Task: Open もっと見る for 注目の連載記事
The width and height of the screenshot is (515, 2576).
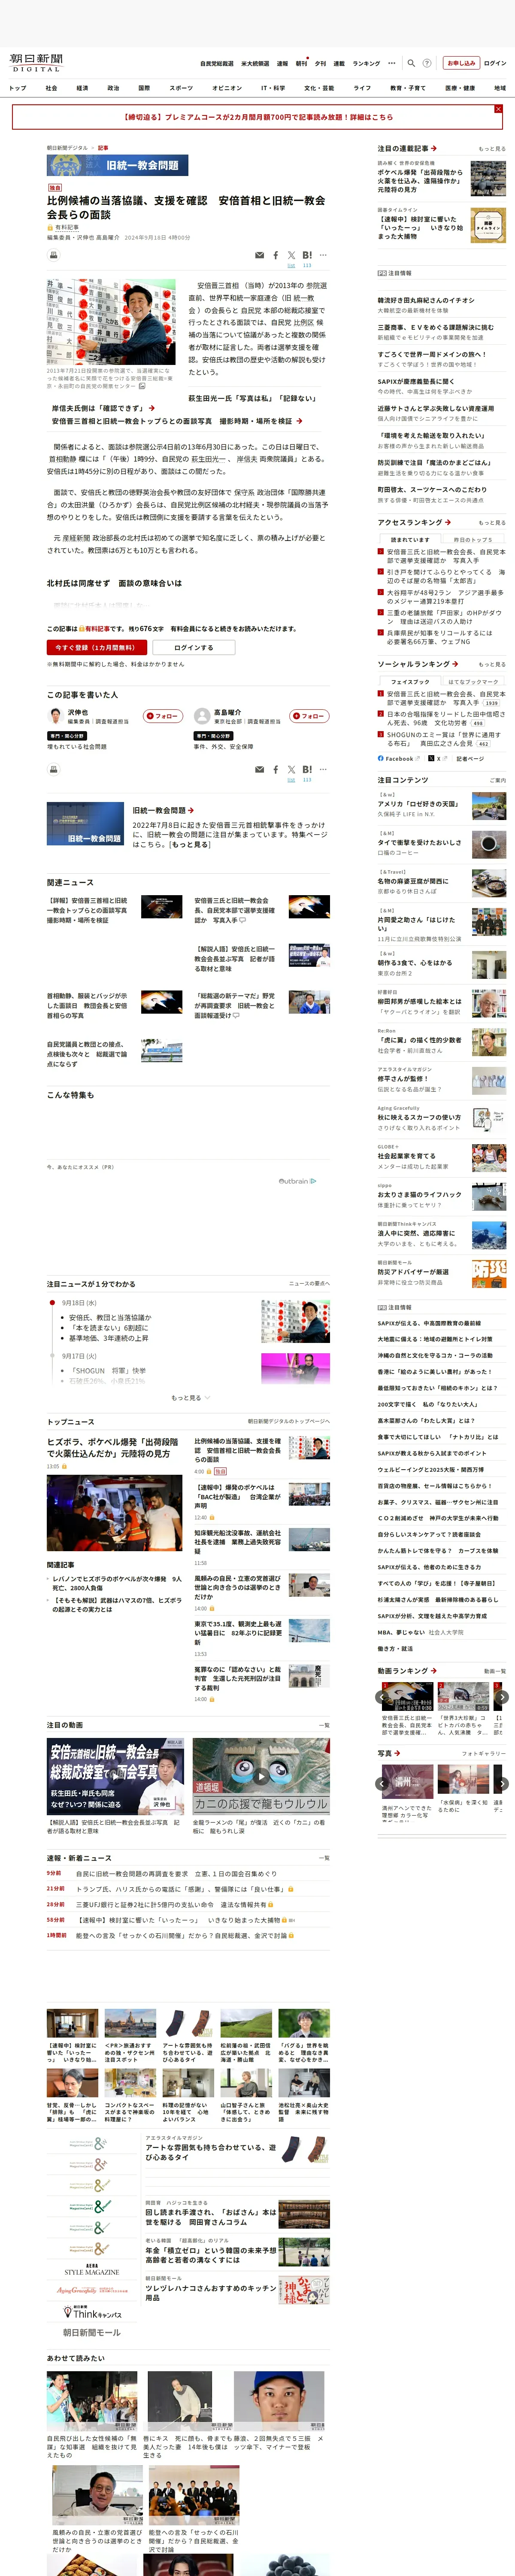Action: coord(492,148)
